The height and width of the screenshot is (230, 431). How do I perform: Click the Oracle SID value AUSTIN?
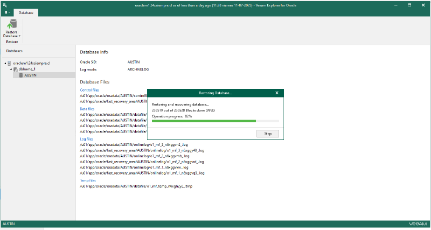pos(134,62)
